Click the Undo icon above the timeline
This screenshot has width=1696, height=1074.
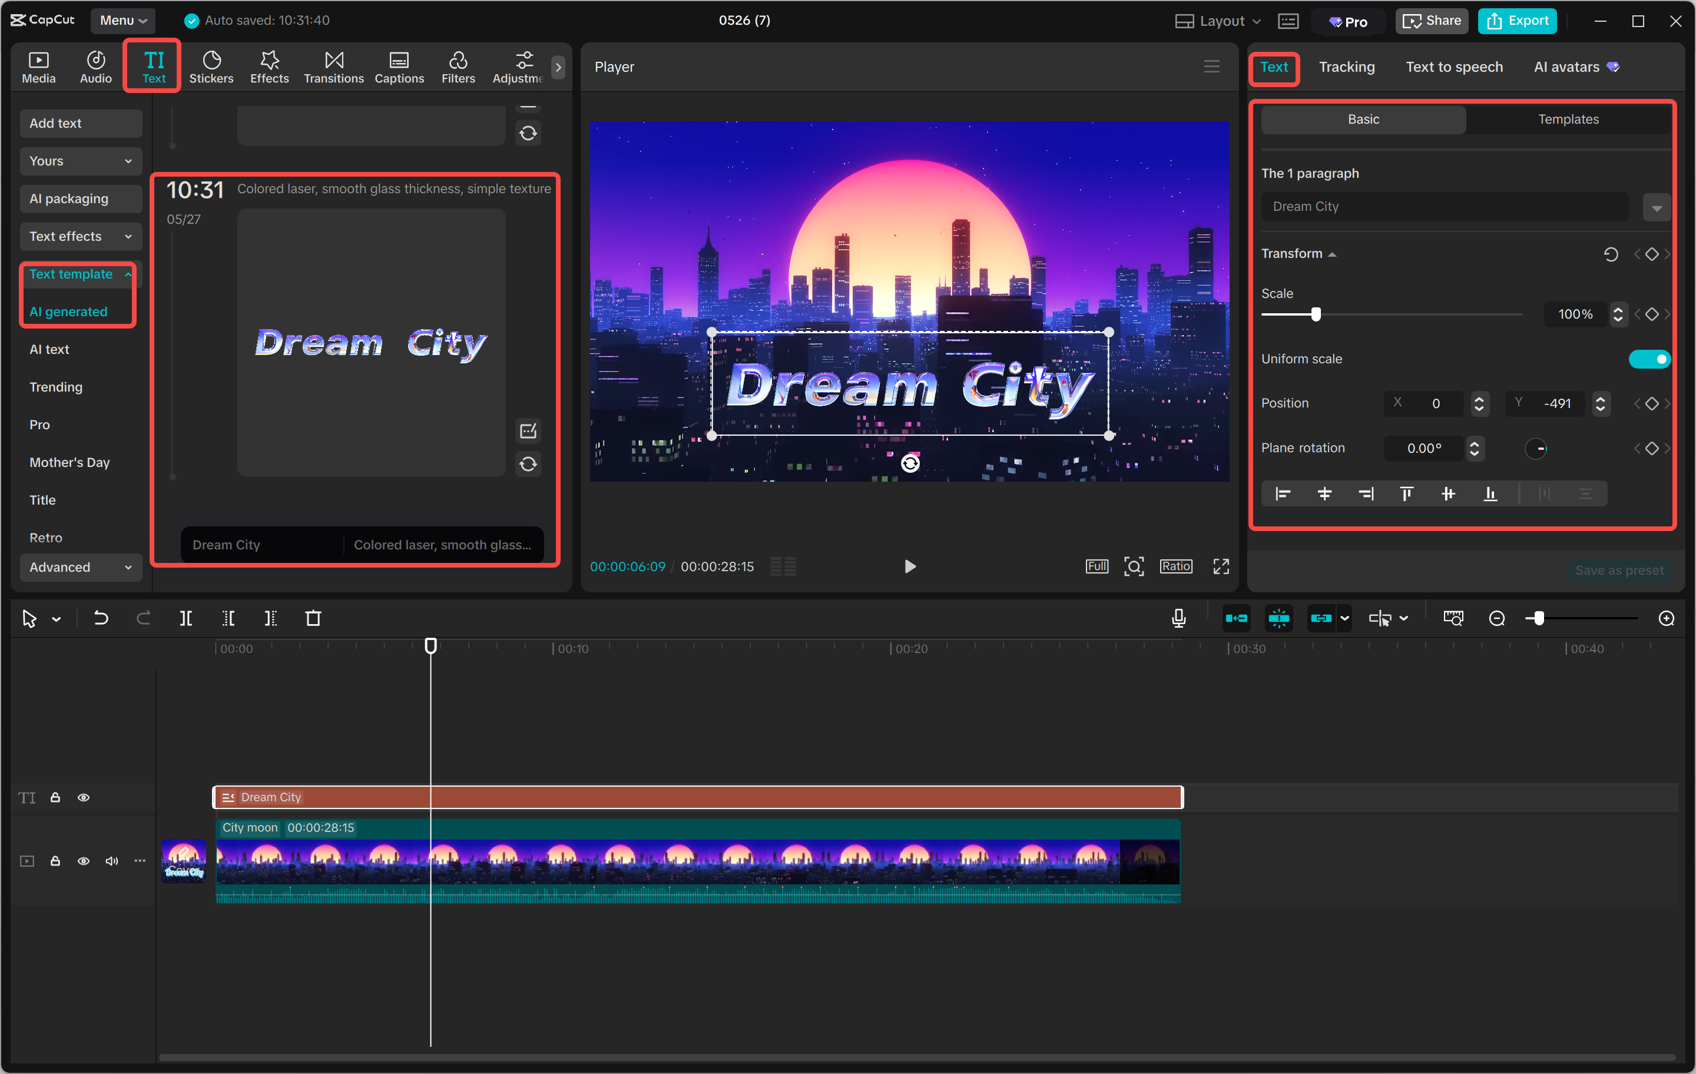101,618
